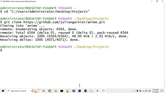
Task: Open the clock showing 11:44 AM
Action: [x=155, y=91]
